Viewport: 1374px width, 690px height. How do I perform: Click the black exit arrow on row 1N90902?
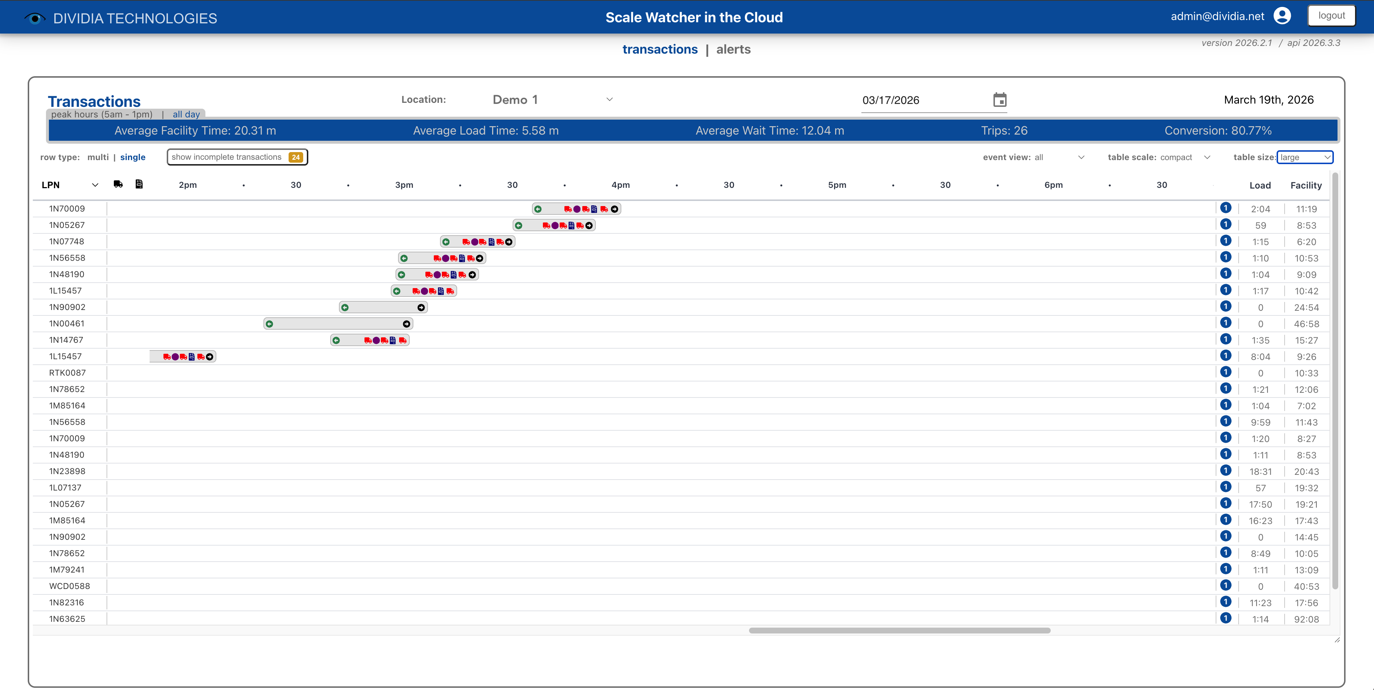coord(420,307)
